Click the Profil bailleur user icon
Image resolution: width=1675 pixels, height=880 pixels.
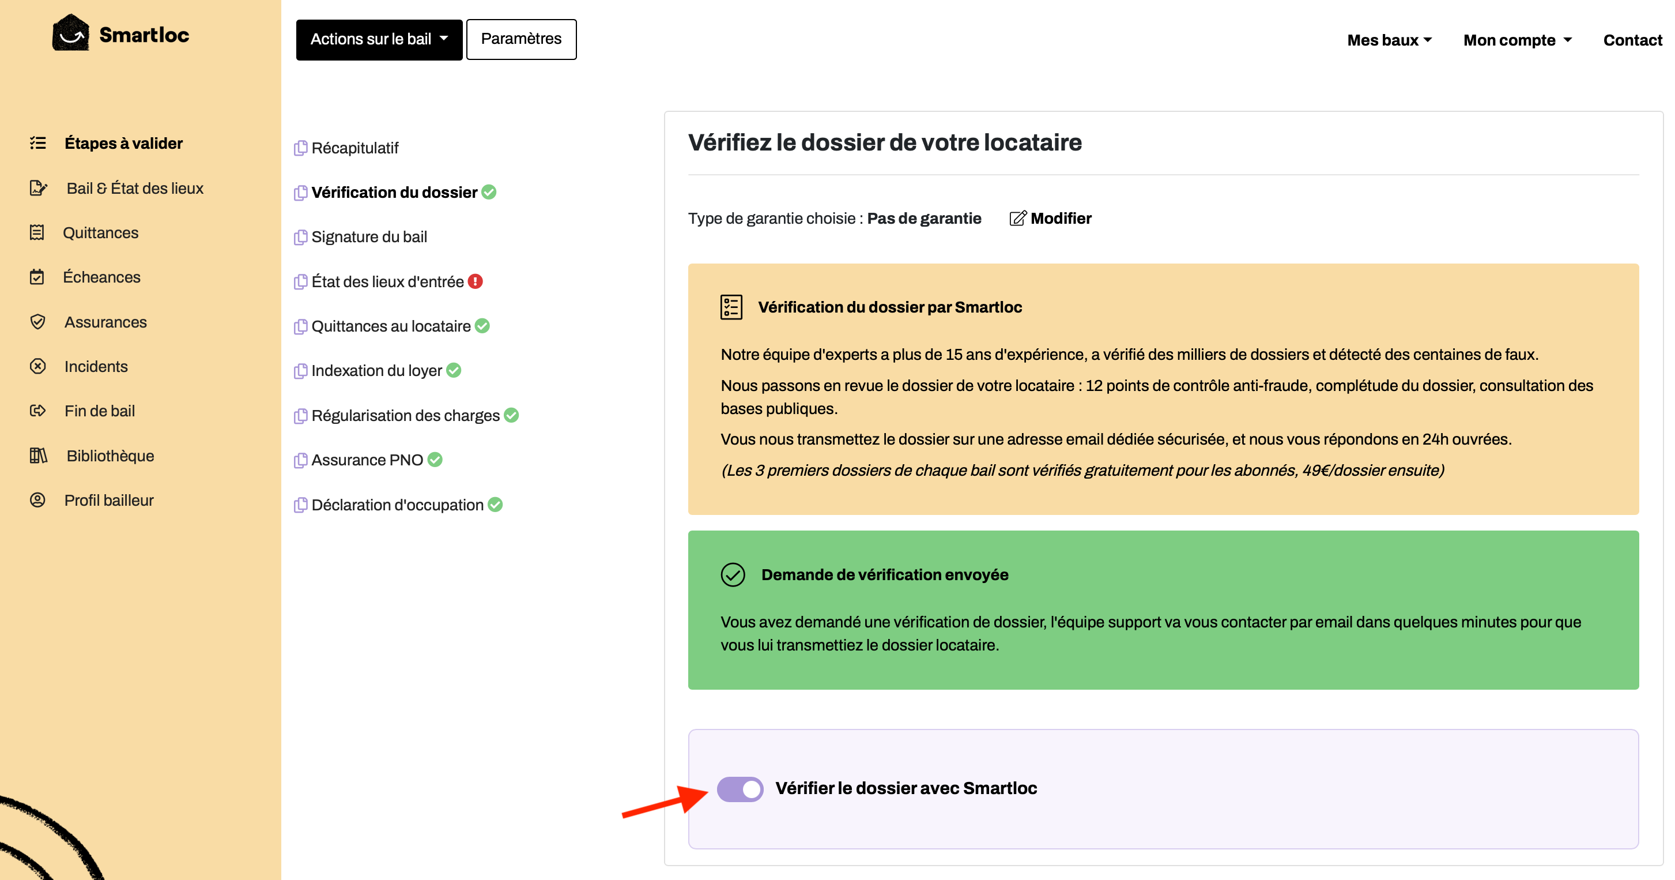(x=37, y=500)
